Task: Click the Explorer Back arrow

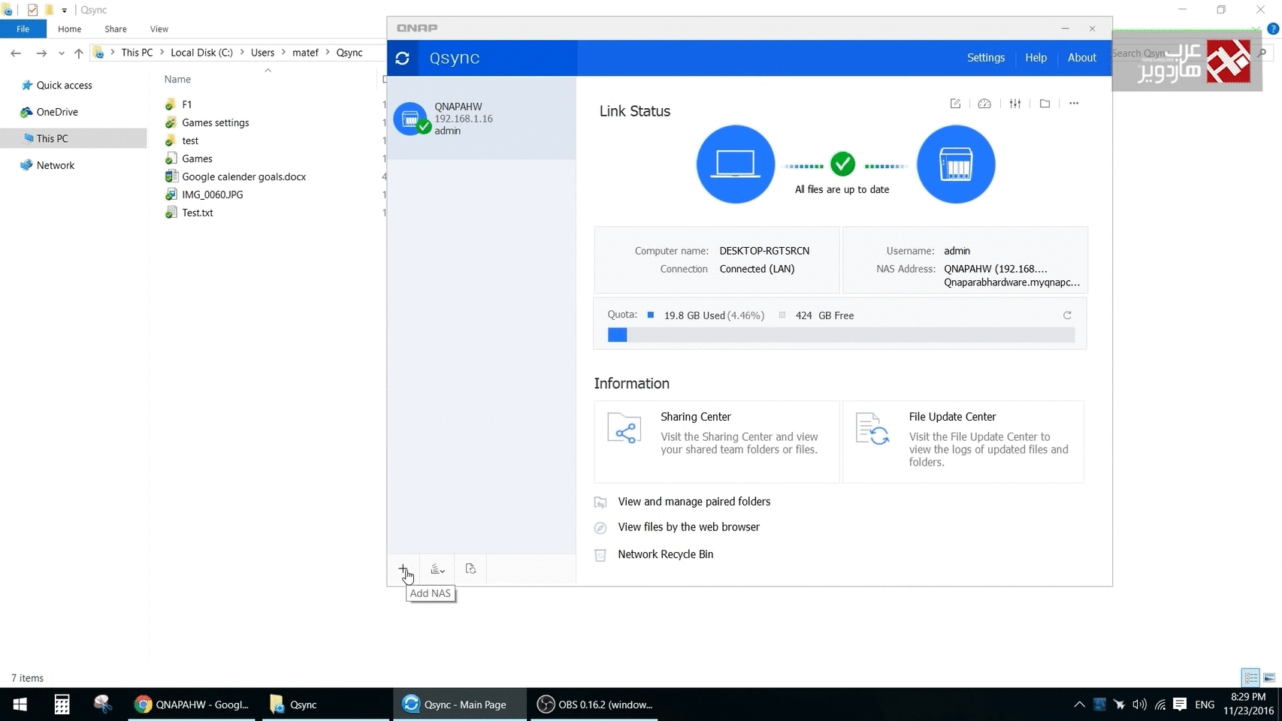Action: point(16,53)
